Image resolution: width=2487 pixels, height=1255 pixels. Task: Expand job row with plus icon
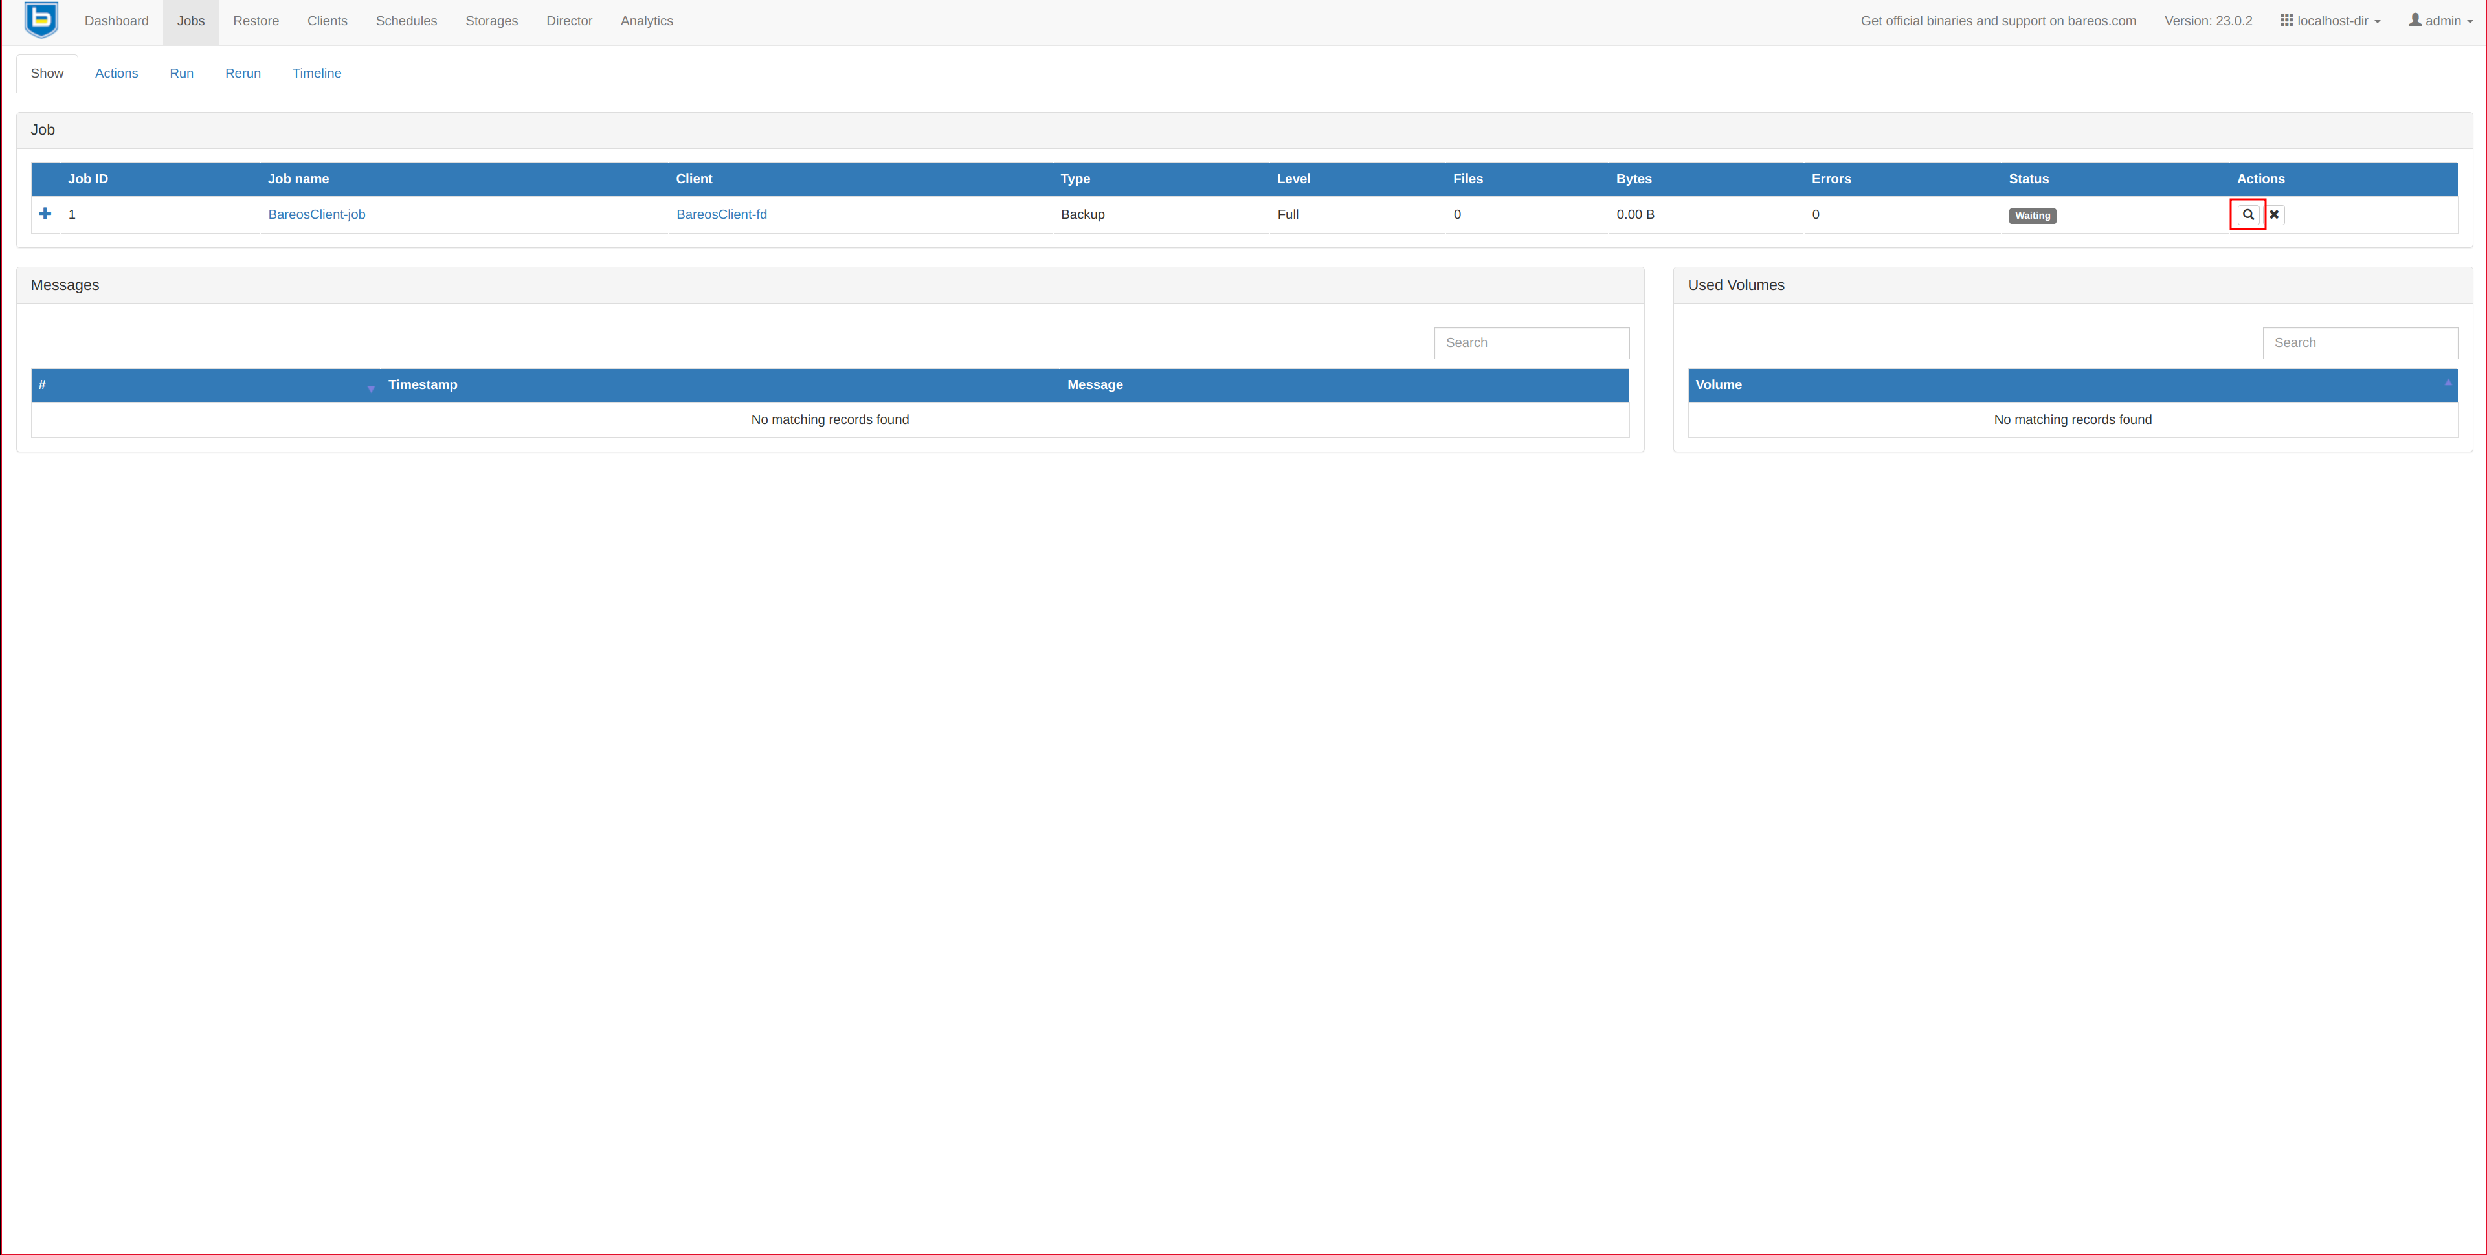45,214
